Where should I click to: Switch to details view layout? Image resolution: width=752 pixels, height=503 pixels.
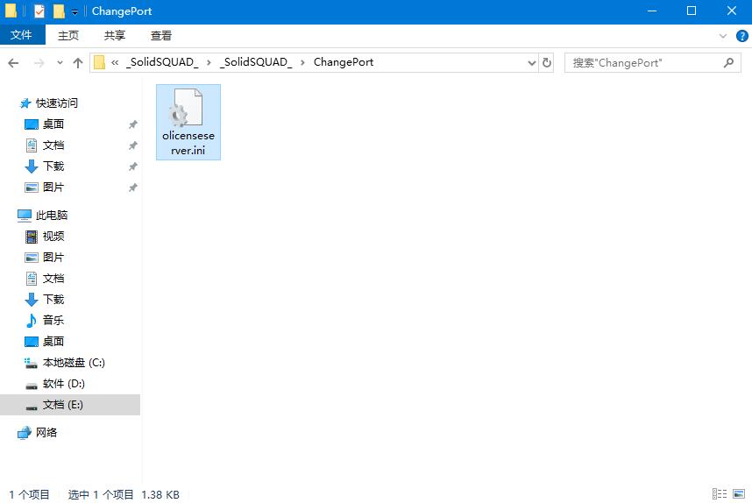point(720,494)
